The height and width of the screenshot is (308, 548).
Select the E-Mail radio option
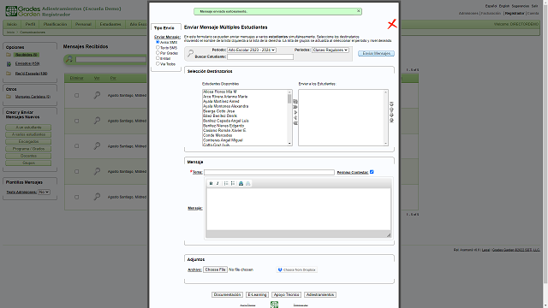(x=158, y=58)
